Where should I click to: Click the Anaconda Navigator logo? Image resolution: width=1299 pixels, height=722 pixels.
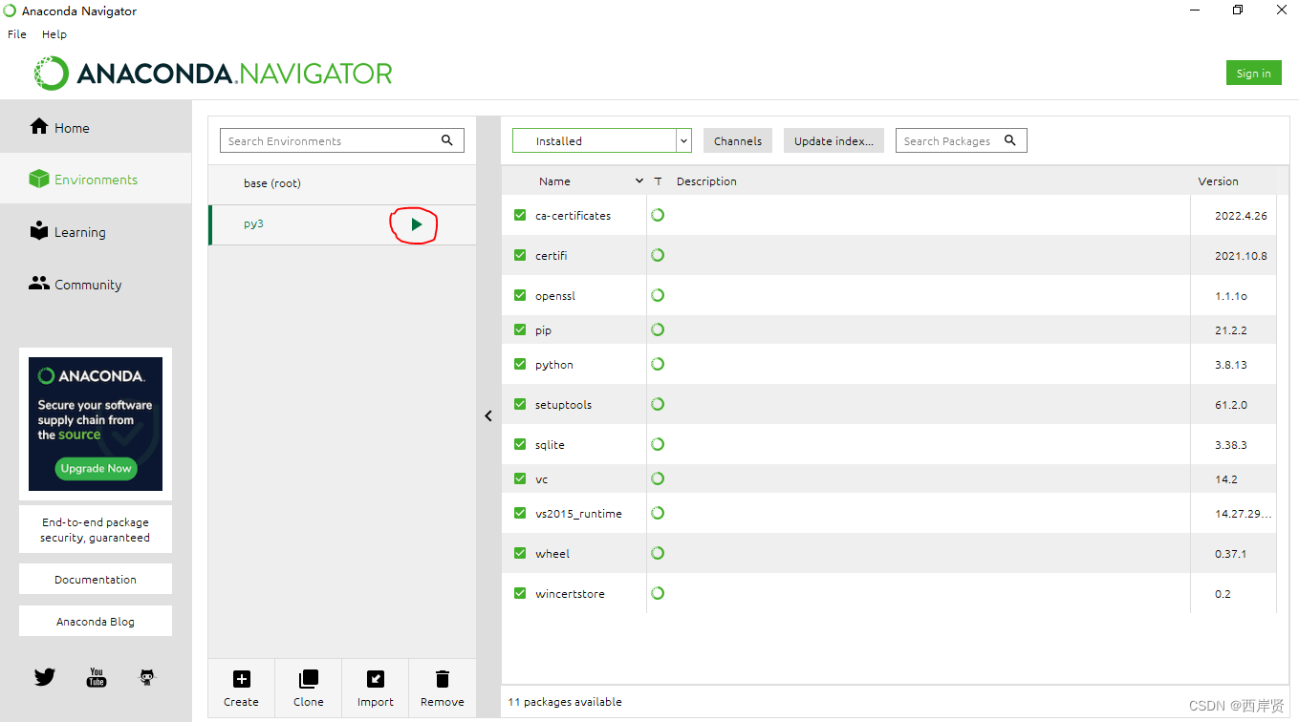(213, 74)
